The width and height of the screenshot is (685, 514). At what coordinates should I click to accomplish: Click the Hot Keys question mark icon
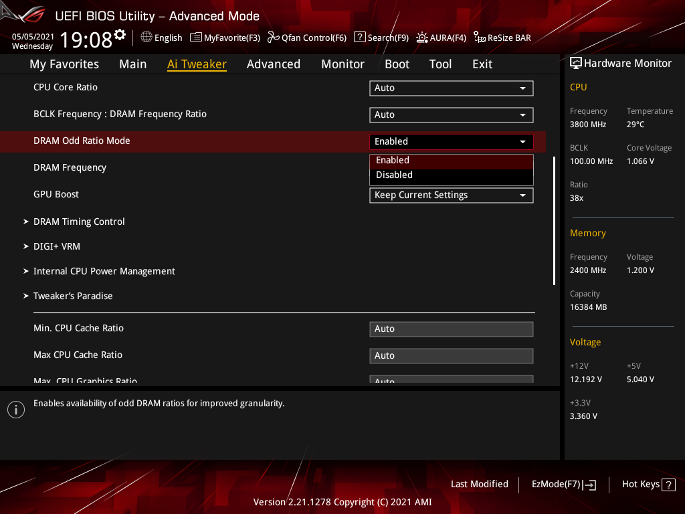pyautogui.click(x=668, y=485)
